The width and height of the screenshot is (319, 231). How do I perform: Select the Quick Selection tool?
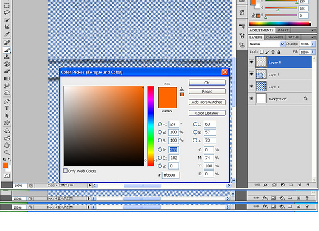coord(7,20)
